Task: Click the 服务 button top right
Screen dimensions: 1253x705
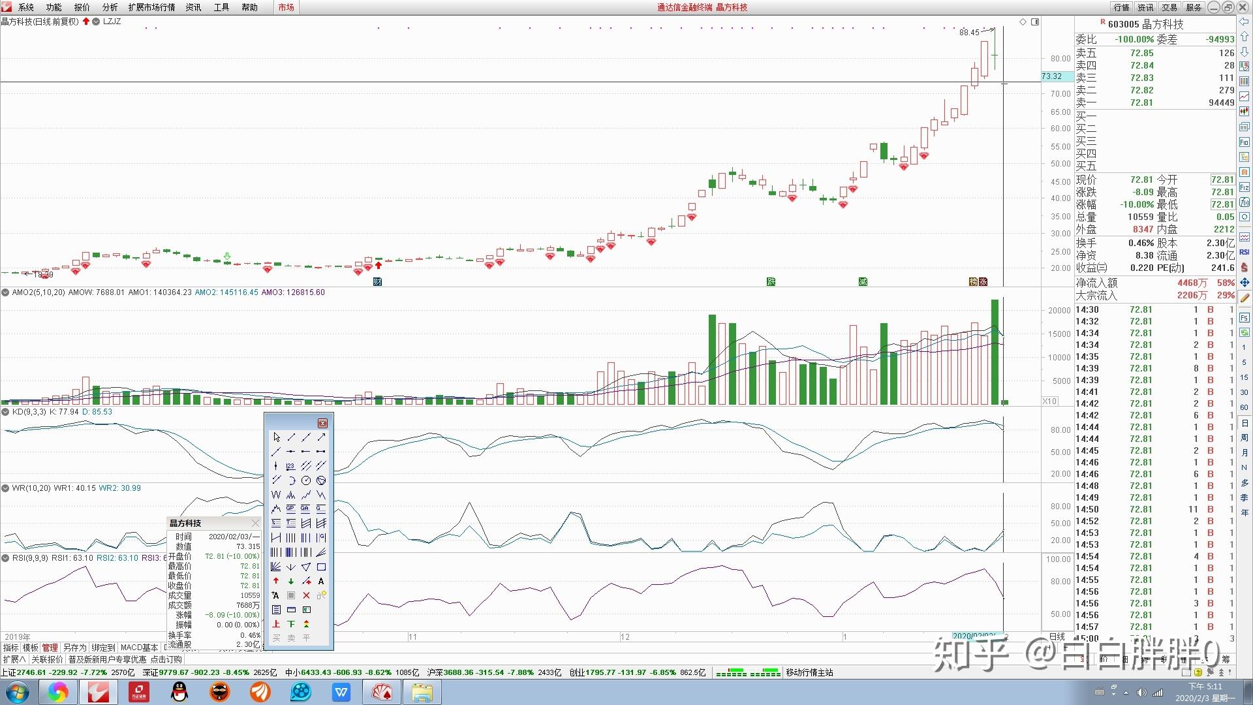Action: click(x=1194, y=7)
